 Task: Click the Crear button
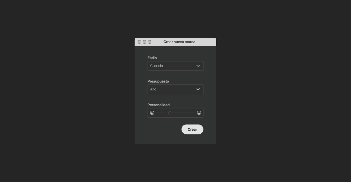(193, 130)
